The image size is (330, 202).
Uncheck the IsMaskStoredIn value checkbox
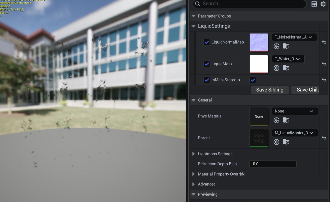(x=253, y=80)
